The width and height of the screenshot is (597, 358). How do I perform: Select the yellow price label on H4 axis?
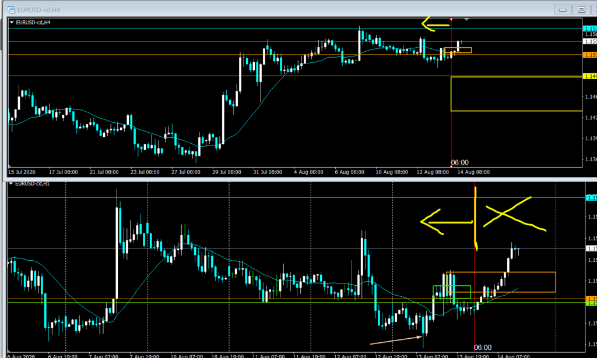click(x=590, y=76)
